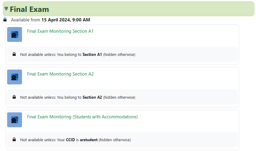
Task: Open Final Exam Monitoring Students with Accommodations
Action: pyautogui.click(x=82, y=117)
